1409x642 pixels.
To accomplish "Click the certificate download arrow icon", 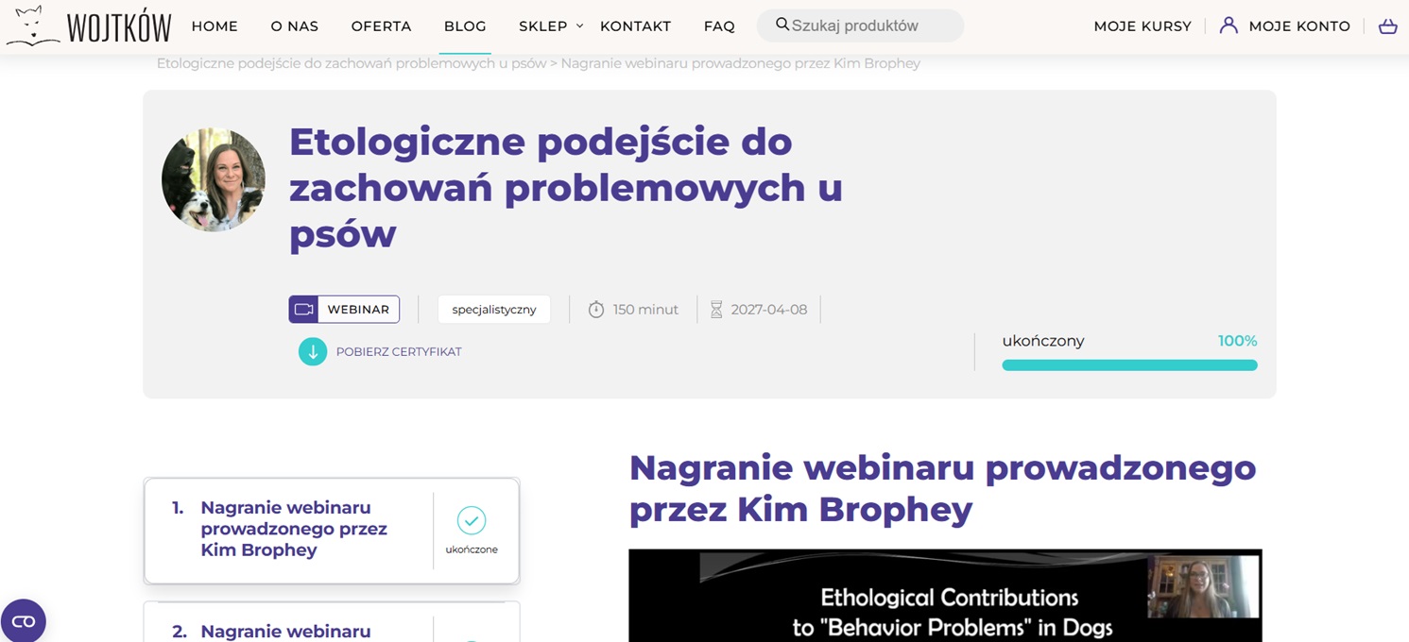I will [313, 351].
